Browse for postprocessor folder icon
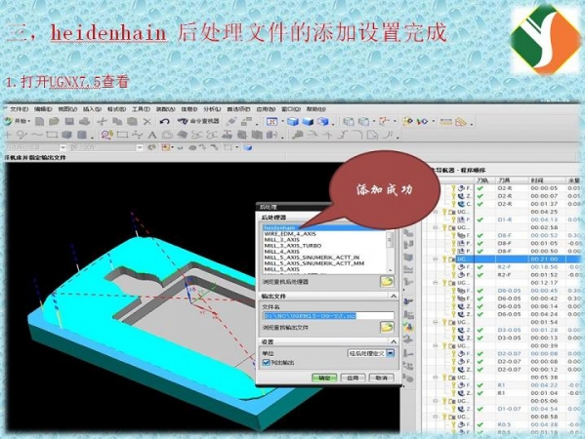This screenshot has height=439, width=585. (387, 281)
